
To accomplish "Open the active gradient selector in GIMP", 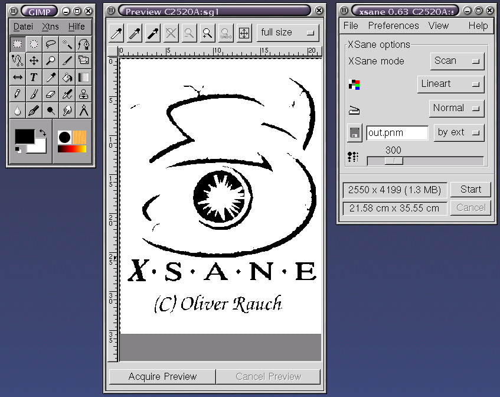I will click(x=72, y=149).
